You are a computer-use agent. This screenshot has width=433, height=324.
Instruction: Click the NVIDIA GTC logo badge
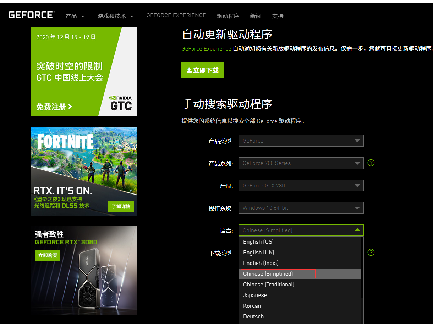(121, 103)
